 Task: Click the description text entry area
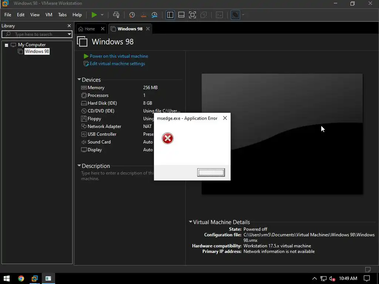coord(117,176)
